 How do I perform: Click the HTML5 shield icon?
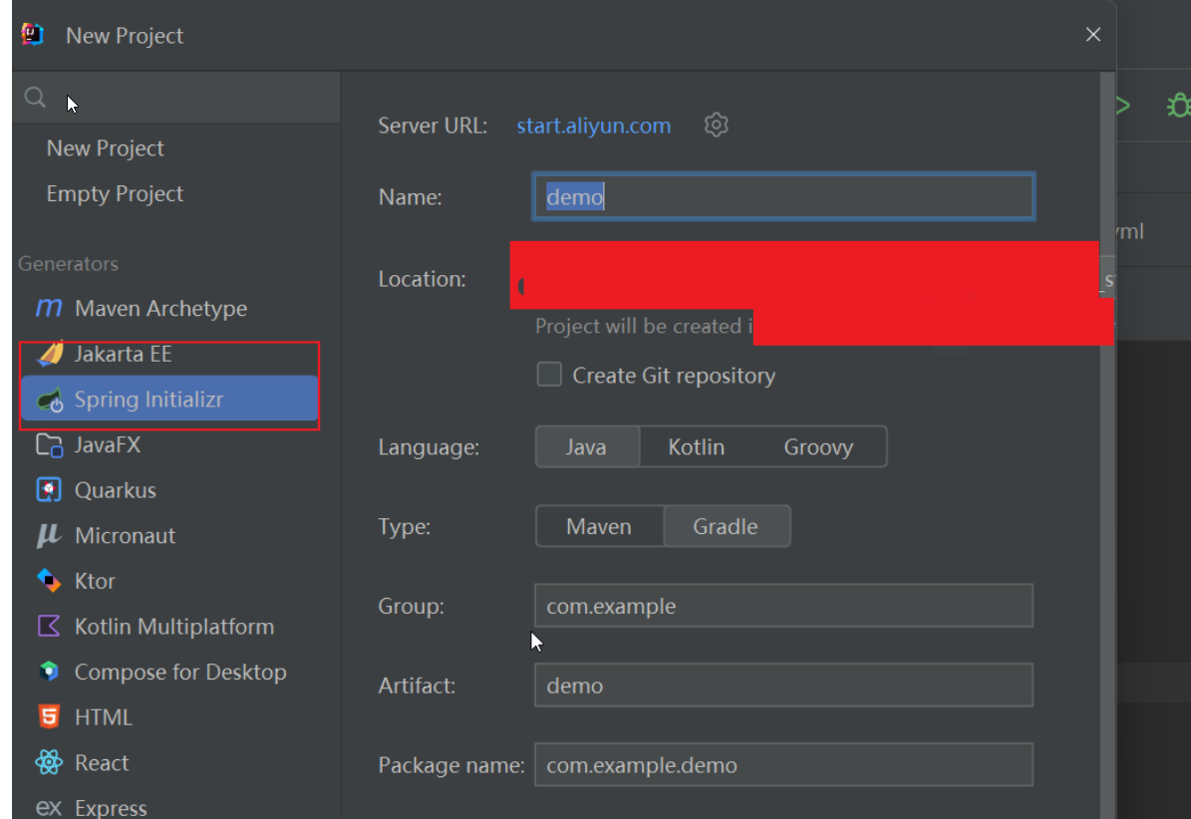click(x=49, y=716)
